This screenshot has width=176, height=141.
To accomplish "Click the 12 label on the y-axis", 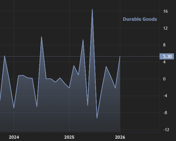I will (165, 28).
